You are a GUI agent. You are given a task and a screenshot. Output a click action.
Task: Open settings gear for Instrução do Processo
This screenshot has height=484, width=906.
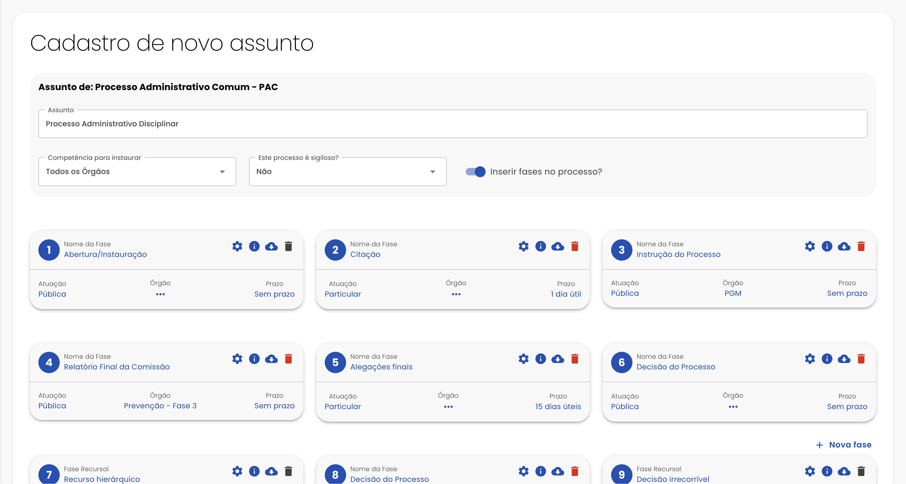pyautogui.click(x=810, y=246)
